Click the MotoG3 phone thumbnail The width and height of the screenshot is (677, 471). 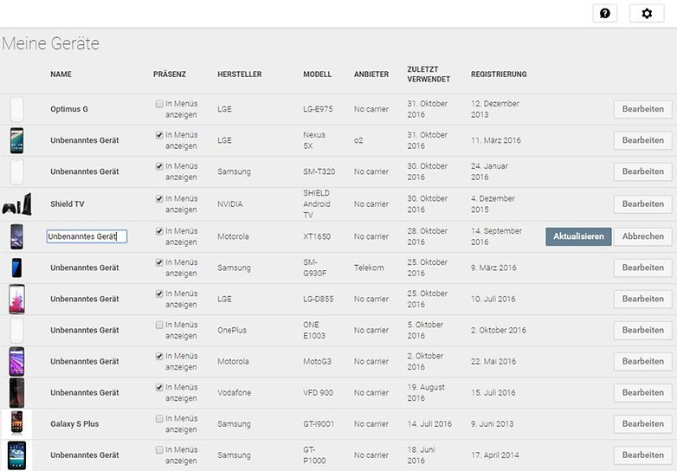16,361
